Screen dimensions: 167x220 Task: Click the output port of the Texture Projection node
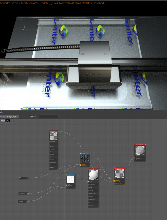point(26,201)
